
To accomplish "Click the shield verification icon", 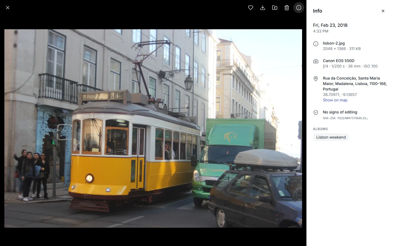I will pyautogui.click(x=316, y=113).
